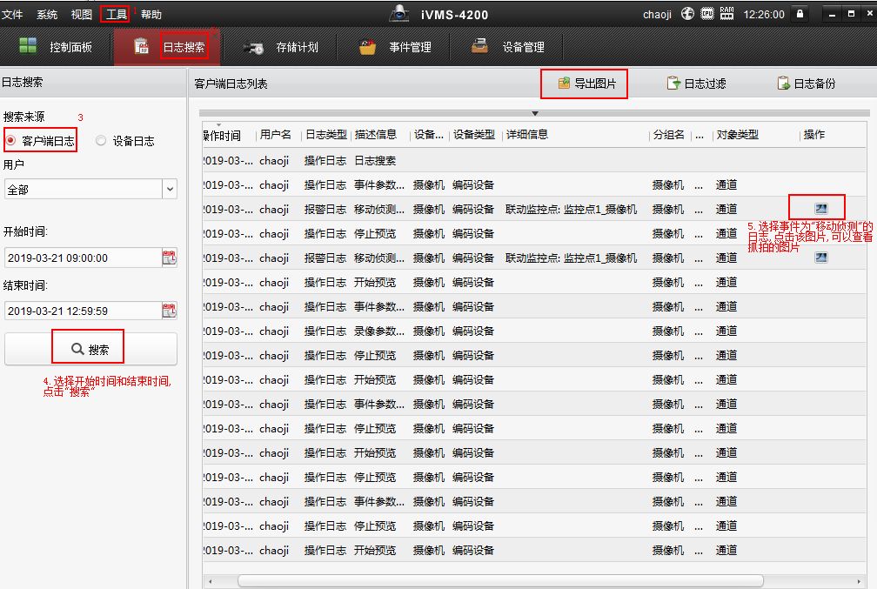
Task: Click the horizontal scrollbar of log list
Action: click(500, 581)
